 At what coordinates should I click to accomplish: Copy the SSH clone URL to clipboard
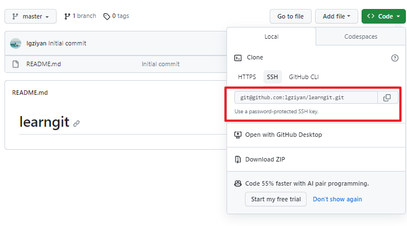pyautogui.click(x=387, y=98)
